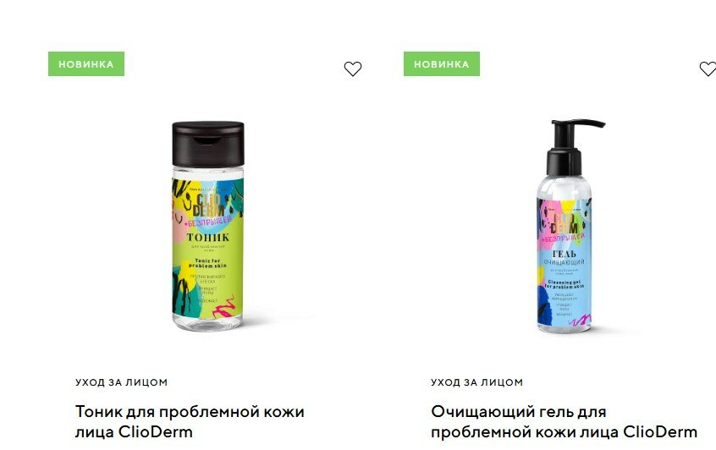Open the tonic bottle product image

pyautogui.click(x=207, y=226)
